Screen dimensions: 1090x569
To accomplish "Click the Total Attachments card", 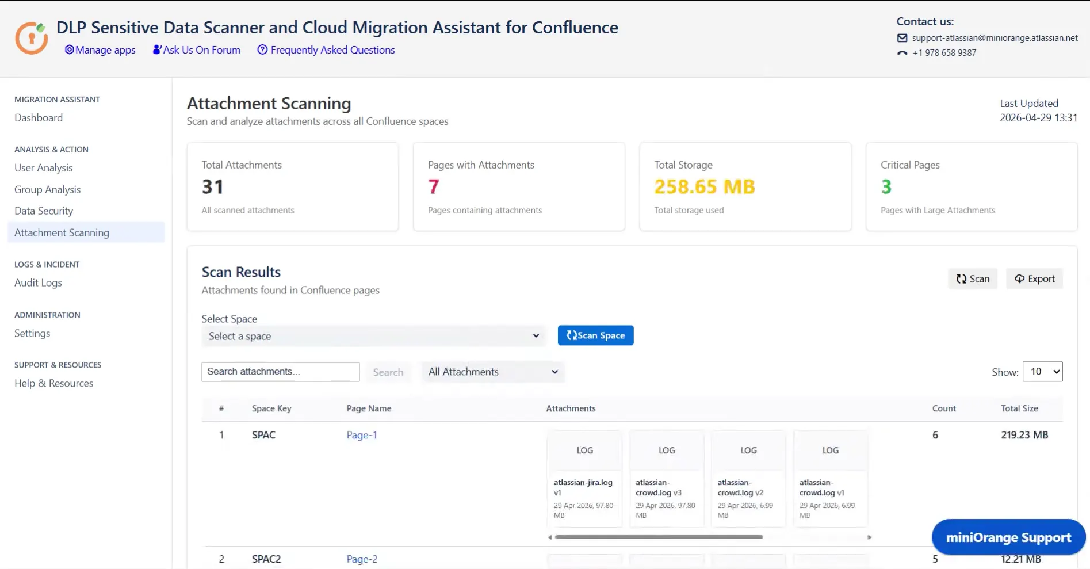I will click(293, 187).
